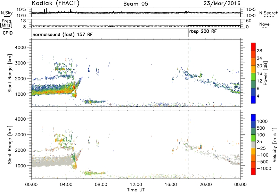Click the Velocity scale value '-1000'

pos(264,168)
